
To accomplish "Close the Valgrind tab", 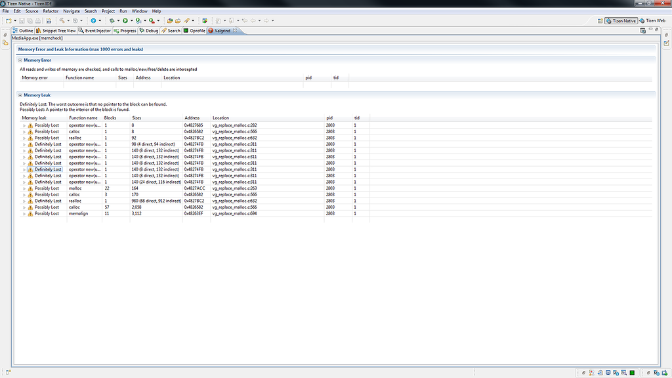I will click(235, 30).
